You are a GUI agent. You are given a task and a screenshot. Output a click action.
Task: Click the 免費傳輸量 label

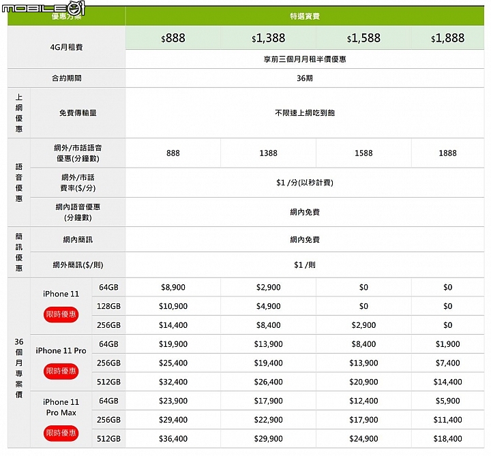tap(78, 113)
